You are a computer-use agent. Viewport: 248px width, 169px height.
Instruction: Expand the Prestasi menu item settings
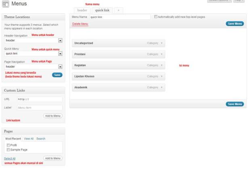point(162,54)
